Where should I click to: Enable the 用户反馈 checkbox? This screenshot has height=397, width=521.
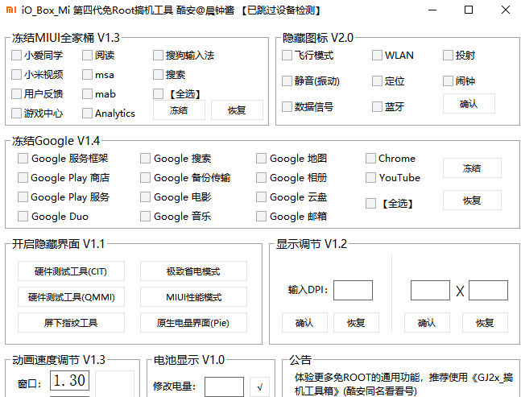[16, 93]
